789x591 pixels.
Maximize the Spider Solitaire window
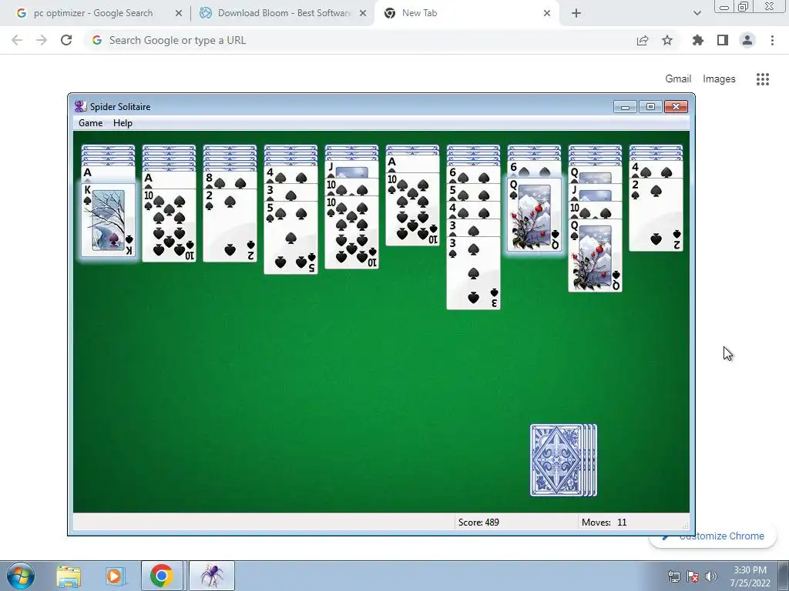pyautogui.click(x=650, y=106)
